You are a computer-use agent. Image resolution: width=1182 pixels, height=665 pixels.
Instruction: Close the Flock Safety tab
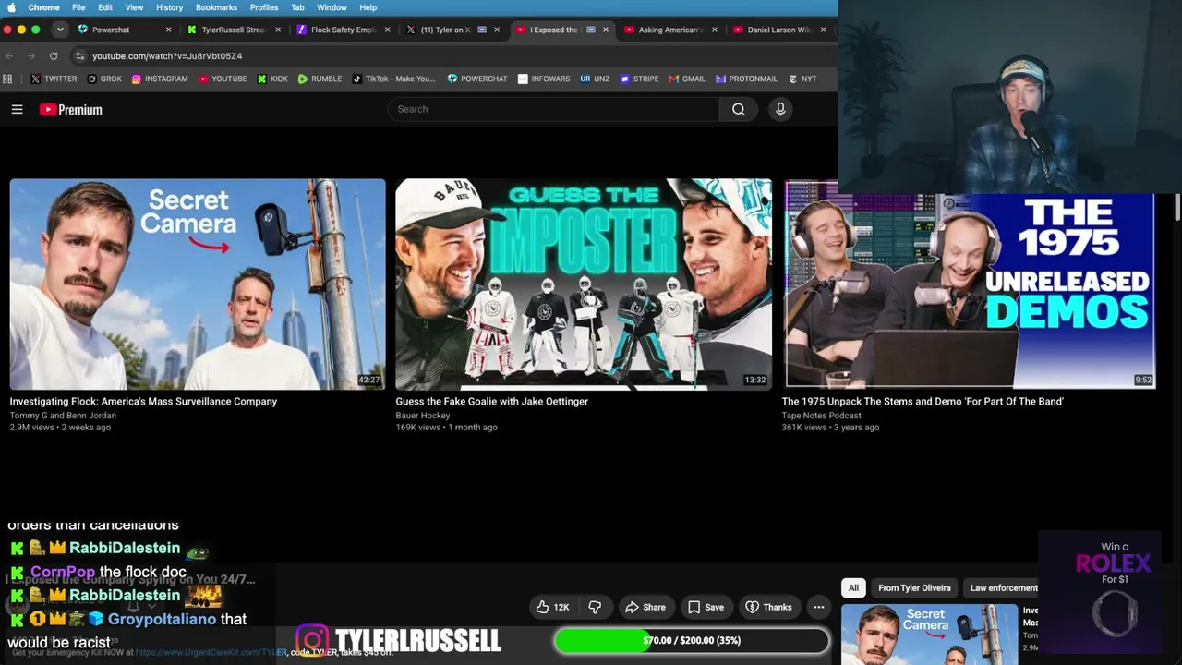387,30
